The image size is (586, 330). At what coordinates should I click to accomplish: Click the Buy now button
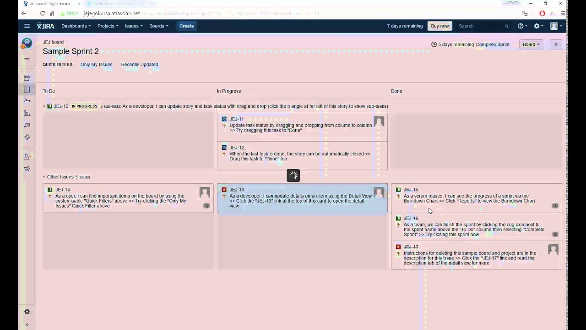point(439,26)
